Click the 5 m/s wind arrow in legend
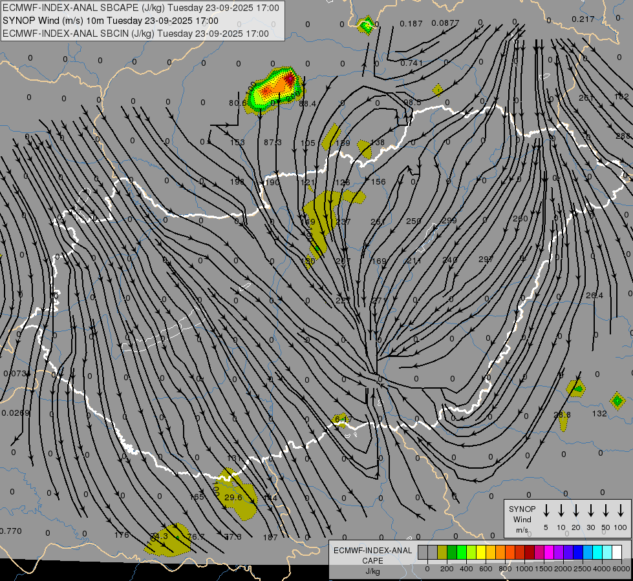 [x=546, y=511]
